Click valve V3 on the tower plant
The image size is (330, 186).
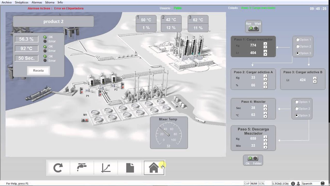coord(200,58)
